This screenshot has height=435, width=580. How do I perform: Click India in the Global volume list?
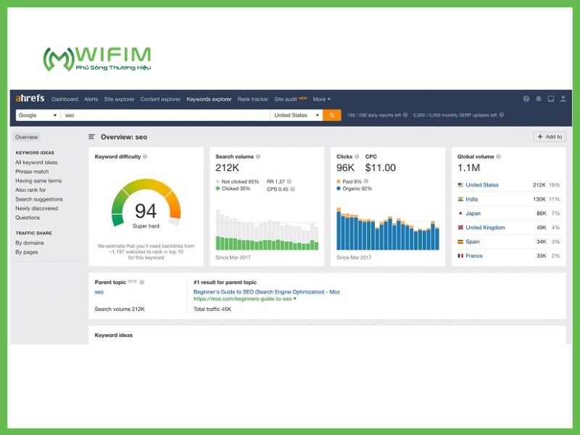coord(471,199)
